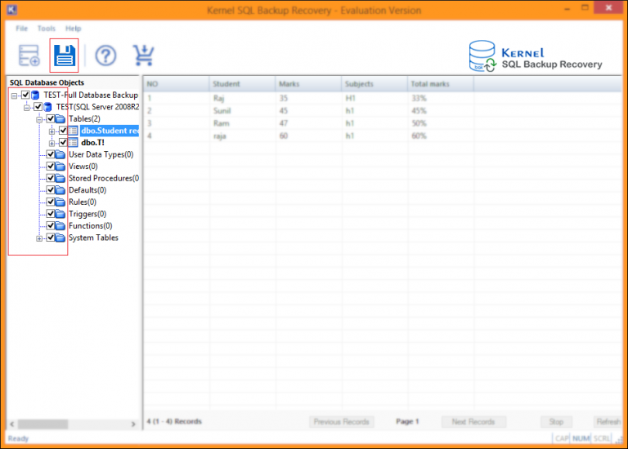Click the Previous Records button
Image resolution: width=628 pixels, height=449 pixels.
pyautogui.click(x=342, y=422)
